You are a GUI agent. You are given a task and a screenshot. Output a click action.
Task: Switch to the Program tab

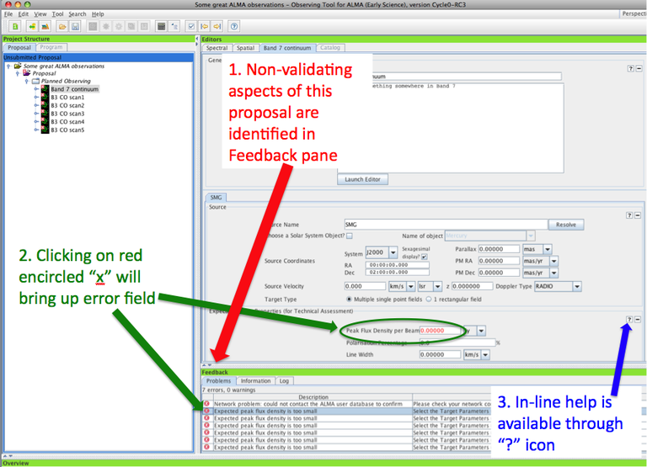coord(51,47)
